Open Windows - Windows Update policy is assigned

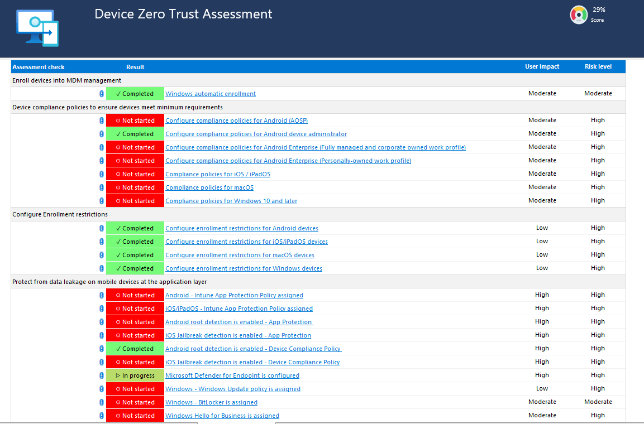click(233, 389)
